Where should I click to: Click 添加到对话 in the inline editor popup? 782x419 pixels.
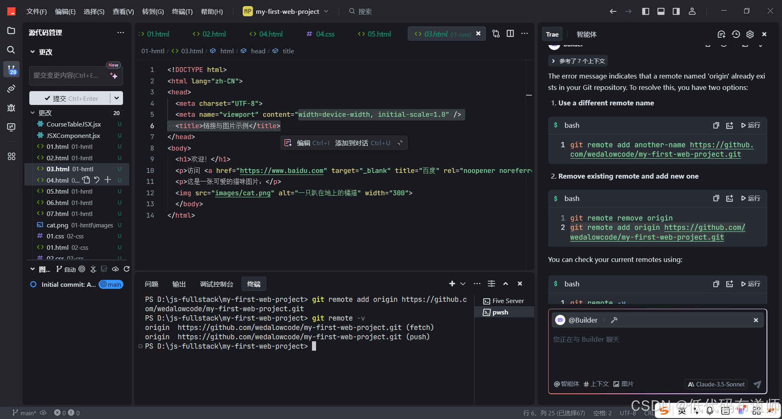(x=362, y=143)
